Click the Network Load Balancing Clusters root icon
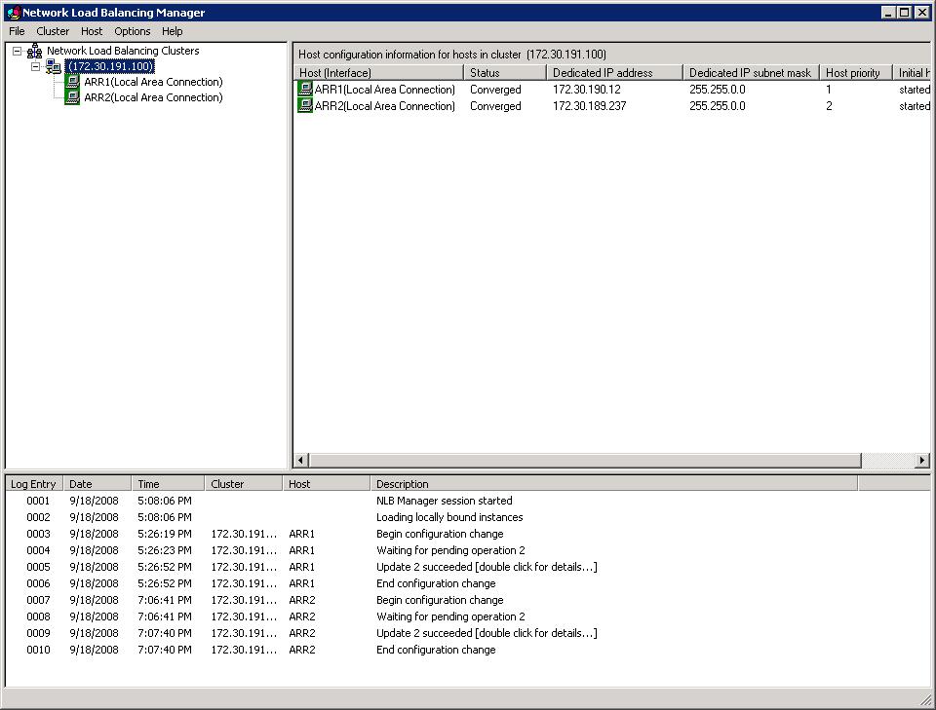 pos(35,52)
